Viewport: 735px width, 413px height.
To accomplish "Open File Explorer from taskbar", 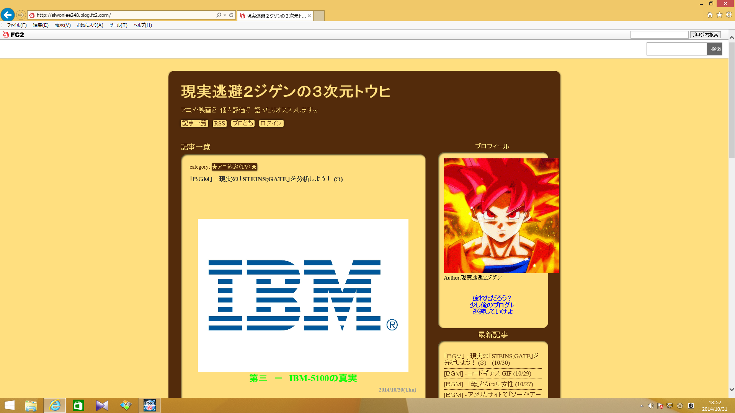I will [31, 405].
